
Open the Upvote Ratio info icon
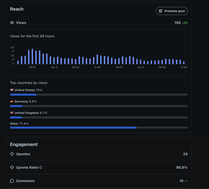pos(41,167)
